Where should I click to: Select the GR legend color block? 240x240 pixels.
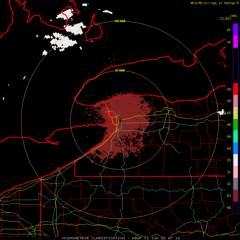(x=235, y=101)
